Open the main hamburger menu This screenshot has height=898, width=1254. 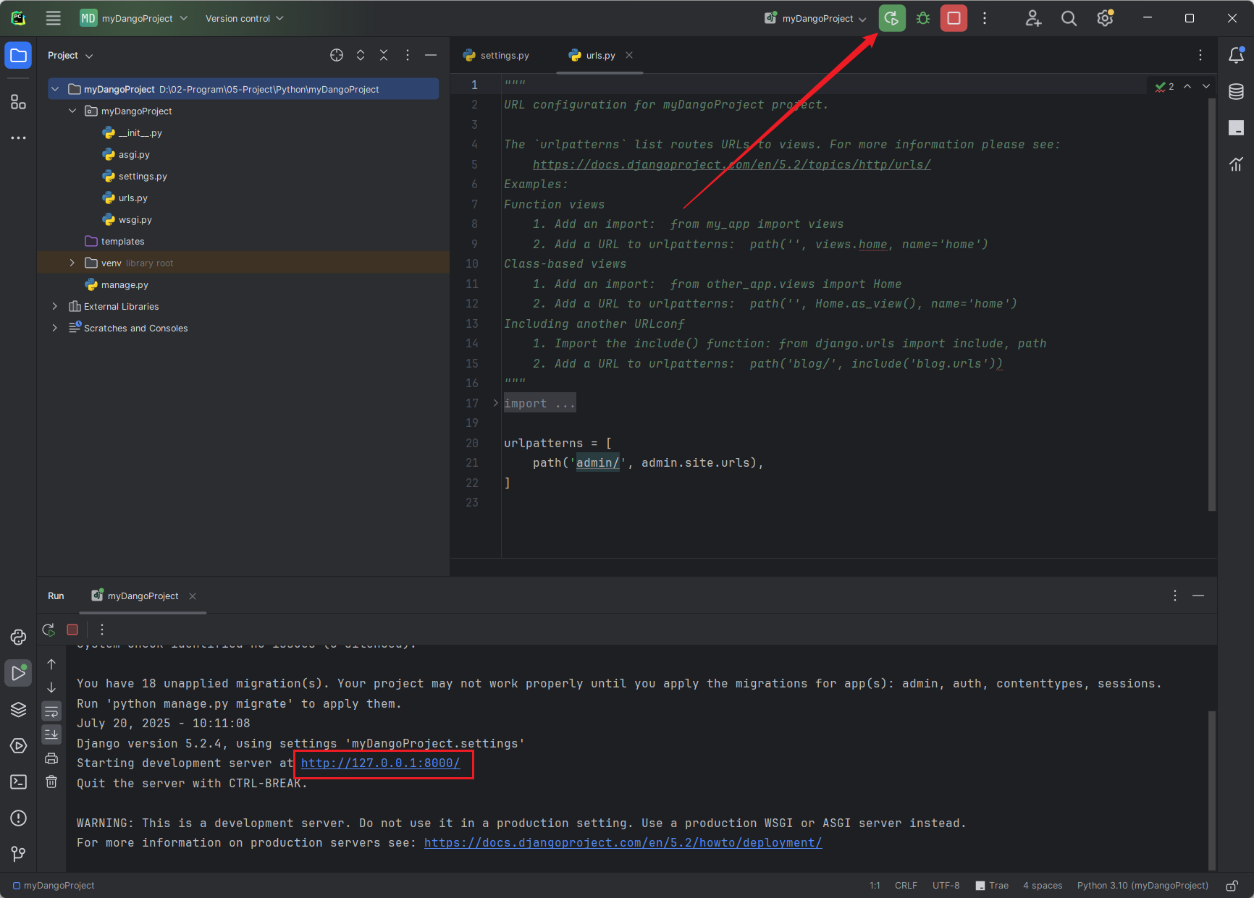pos(52,18)
